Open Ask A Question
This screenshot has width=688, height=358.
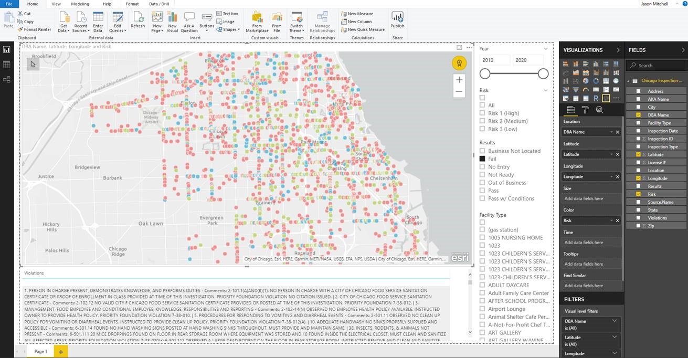pyautogui.click(x=189, y=22)
